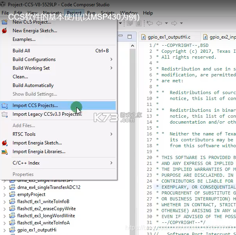The height and width of the screenshot is (235, 236).
Task: Open Build Working Set submenu arrow
Action: pos(111,68)
